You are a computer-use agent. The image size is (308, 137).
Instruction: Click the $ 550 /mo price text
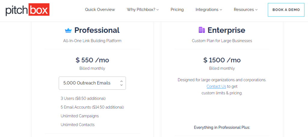click(92, 60)
